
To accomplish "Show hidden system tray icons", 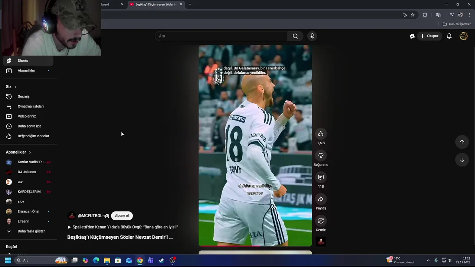I will point(428,260).
